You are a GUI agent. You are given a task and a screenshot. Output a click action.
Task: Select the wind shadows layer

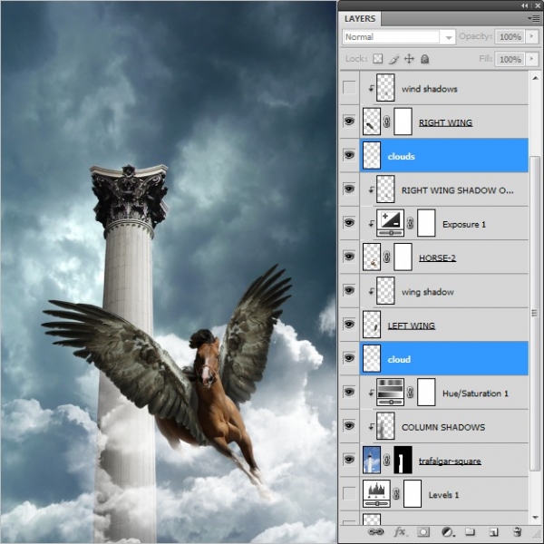point(444,88)
